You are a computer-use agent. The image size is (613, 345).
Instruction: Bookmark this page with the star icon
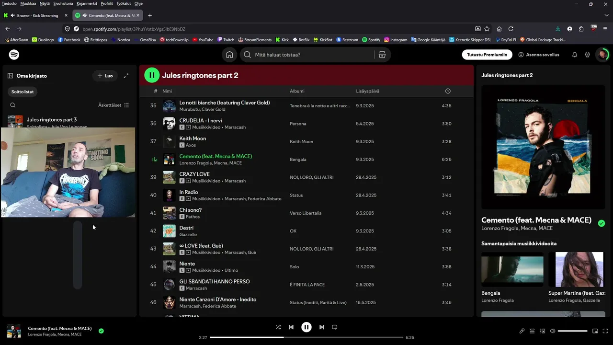pyautogui.click(x=487, y=29)
